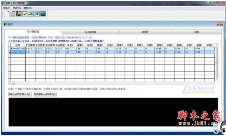Click the 平距7 cell in the selected blue row

(x=189, y=52)
